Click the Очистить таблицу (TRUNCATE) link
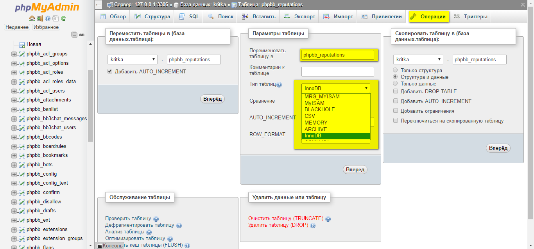 pos(286,219)
